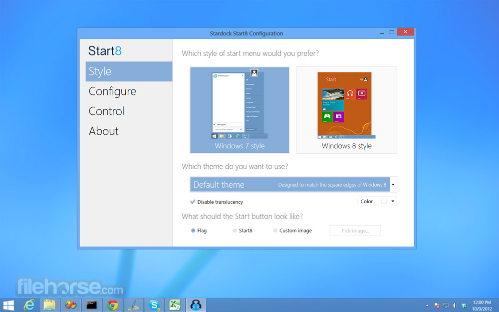Click the Windows Start flag button

(8, 306)
